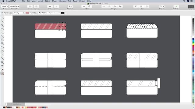Select the Shape edit tool

pyautogui.click(x=2, y=21)
